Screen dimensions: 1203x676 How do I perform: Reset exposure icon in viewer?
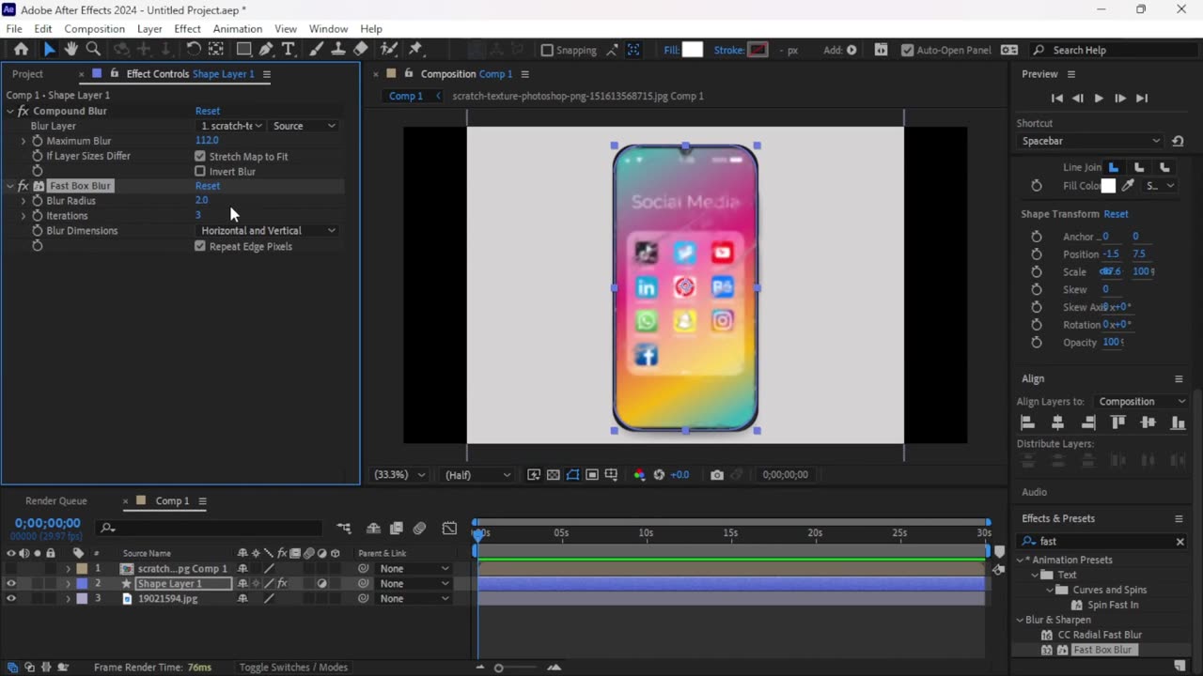tap(659, 475)
